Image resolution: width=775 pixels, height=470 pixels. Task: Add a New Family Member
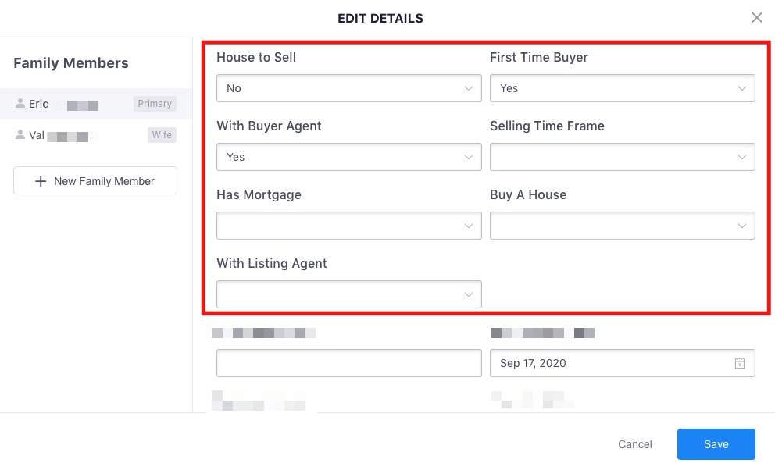point(95,180)
